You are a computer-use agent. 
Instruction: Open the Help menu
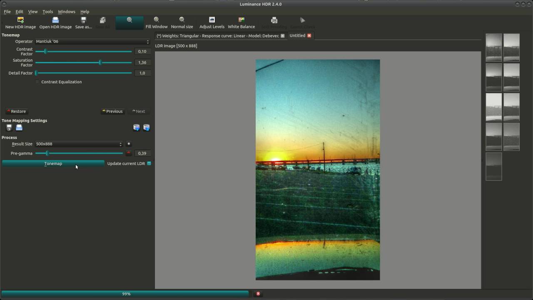click(85, 12)
